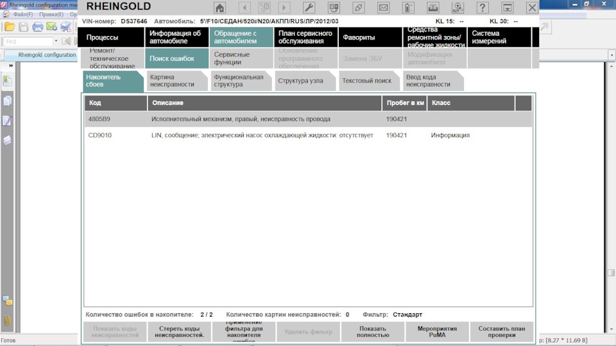The height and width of the screenshot is (346, 616).
Task: Open the Процессы main tab
Action: (x=111, y=37)
